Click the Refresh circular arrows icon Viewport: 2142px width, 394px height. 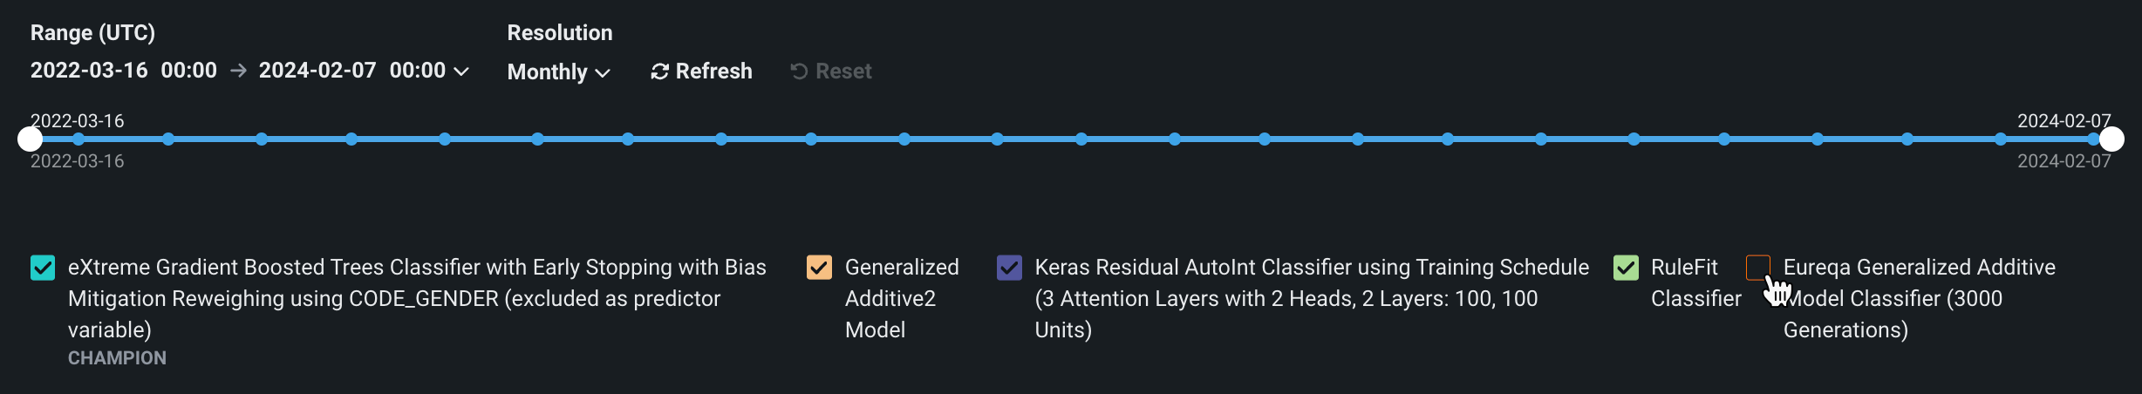(659, 71)
